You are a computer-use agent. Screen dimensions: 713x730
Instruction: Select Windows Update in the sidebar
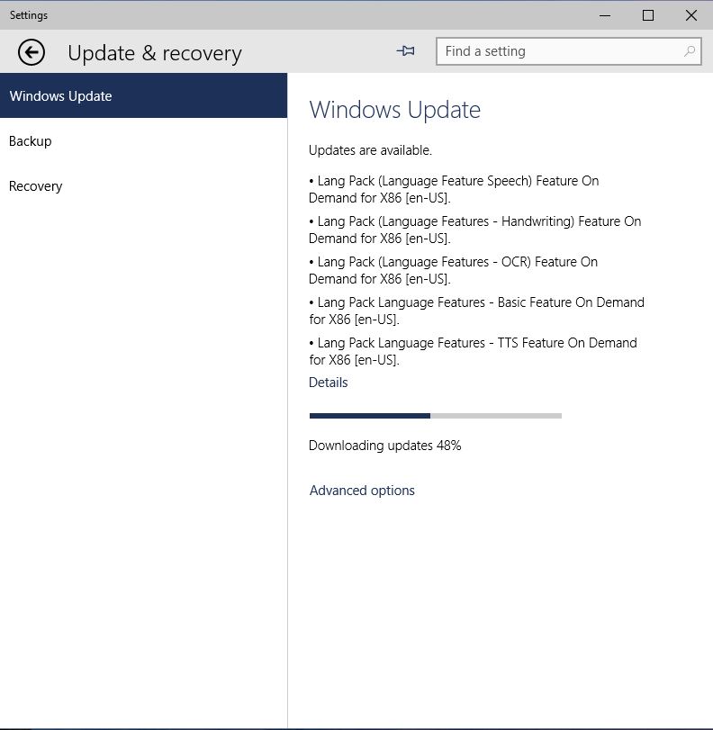pyautogui.click(x=143, y=95)
